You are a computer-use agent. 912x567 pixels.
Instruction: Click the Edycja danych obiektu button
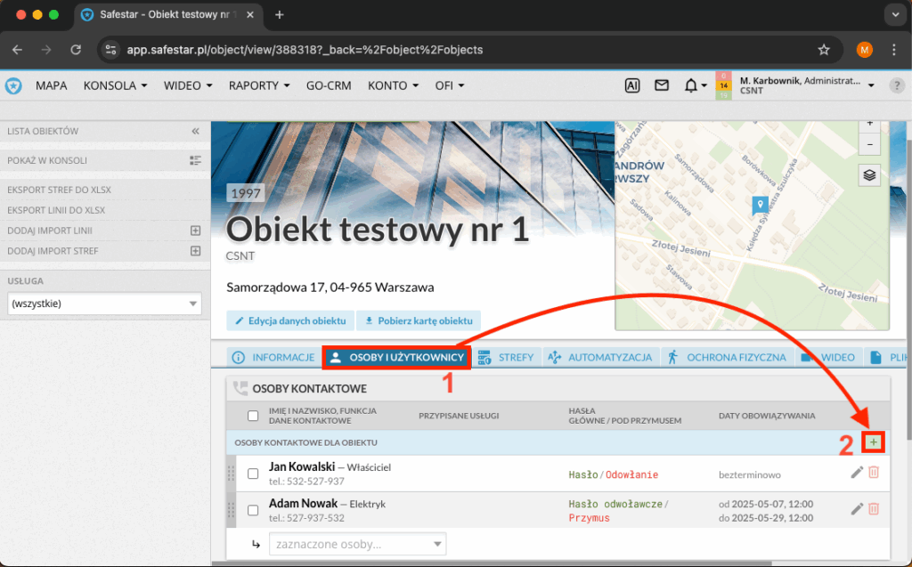click(x=290, y=320)
